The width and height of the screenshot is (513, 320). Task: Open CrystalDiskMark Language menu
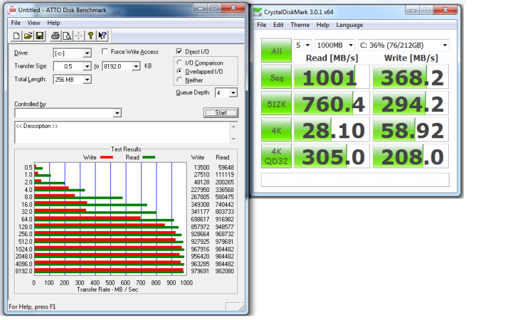(349, 25)
